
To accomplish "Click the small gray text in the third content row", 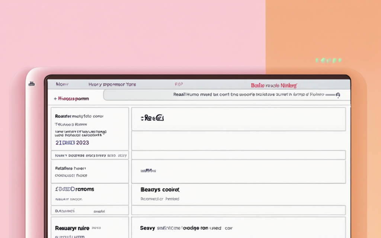I will (148, 171).
